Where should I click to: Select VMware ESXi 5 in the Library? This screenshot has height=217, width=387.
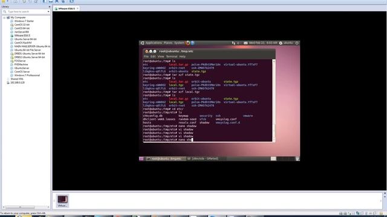pos(22,36)
